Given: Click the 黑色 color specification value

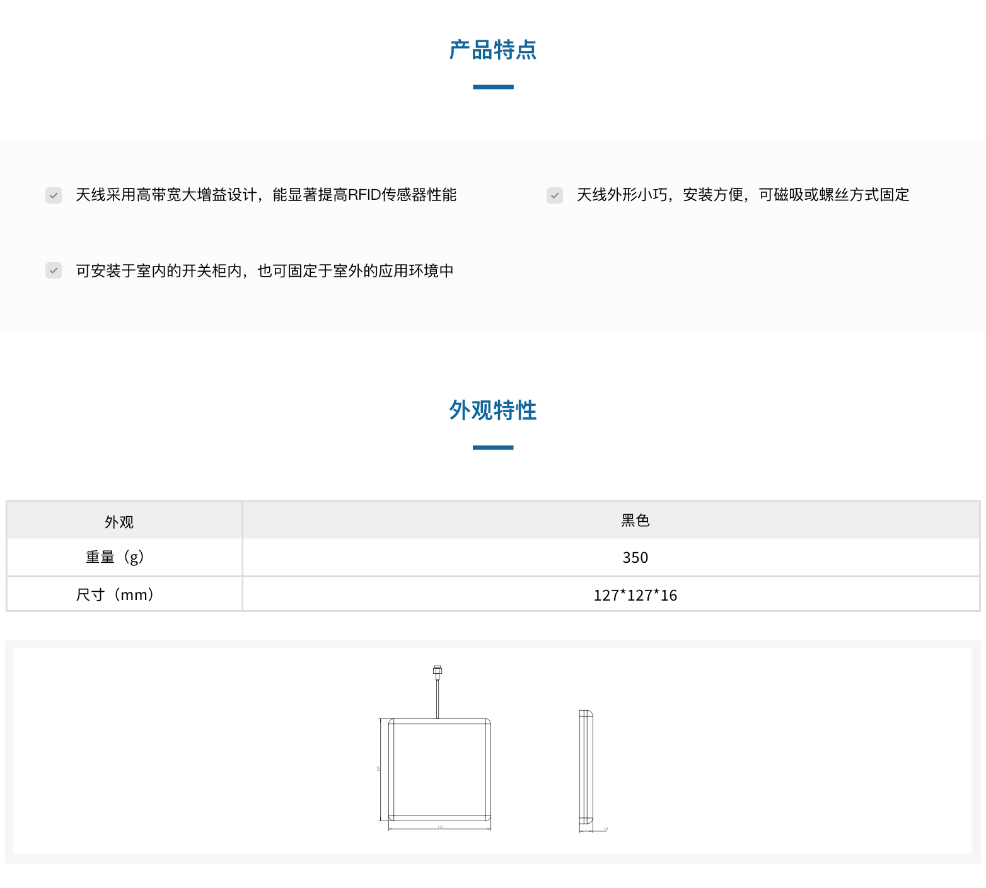Looking at the screenshot, I should (635, 520).
